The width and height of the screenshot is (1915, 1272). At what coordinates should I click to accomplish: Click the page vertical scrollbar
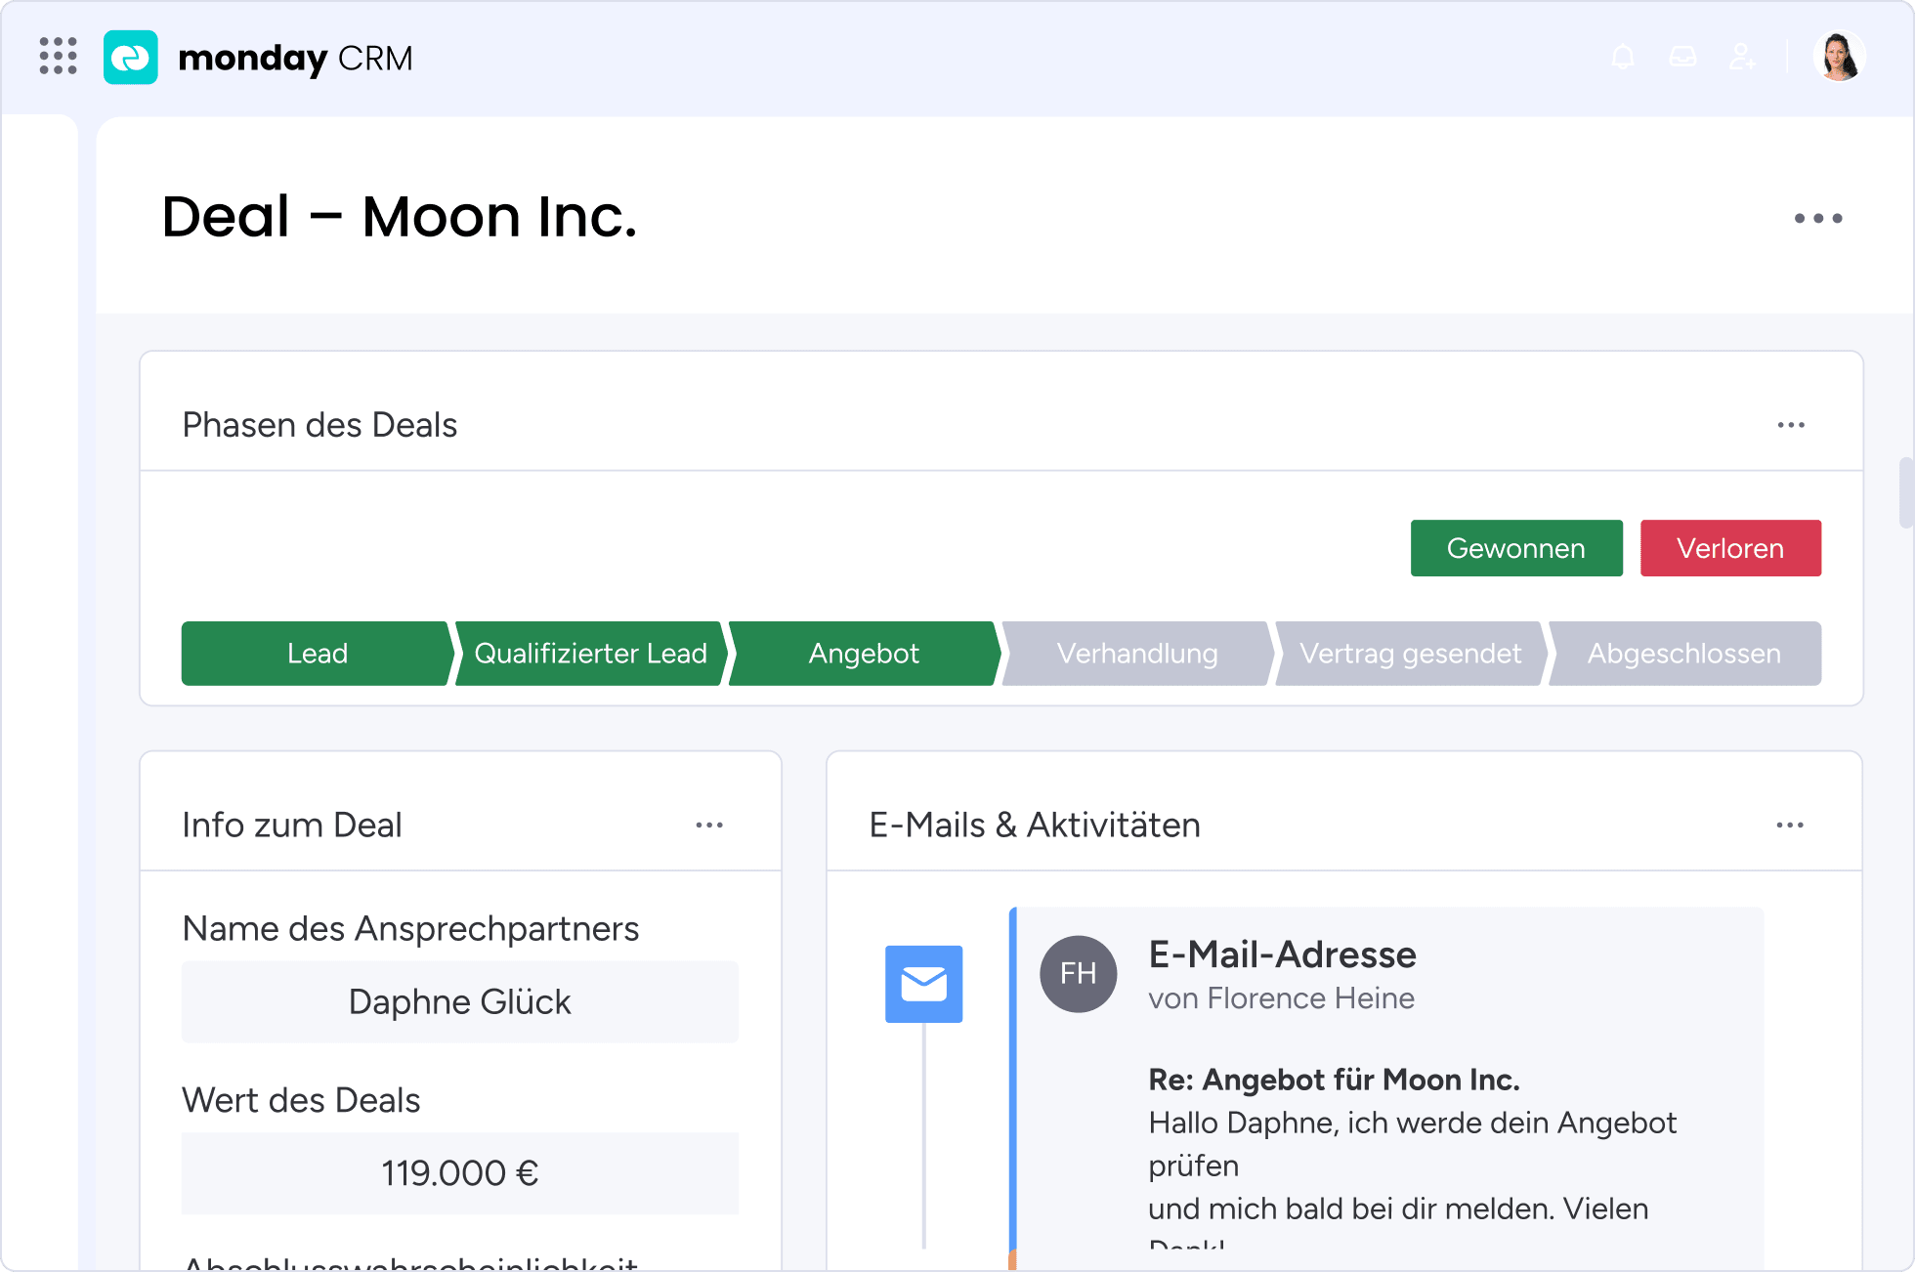[1905, 492]
